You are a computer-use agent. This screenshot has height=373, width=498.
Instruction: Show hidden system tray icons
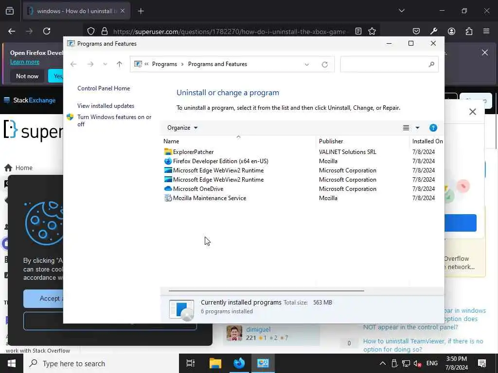pos(382,363)
